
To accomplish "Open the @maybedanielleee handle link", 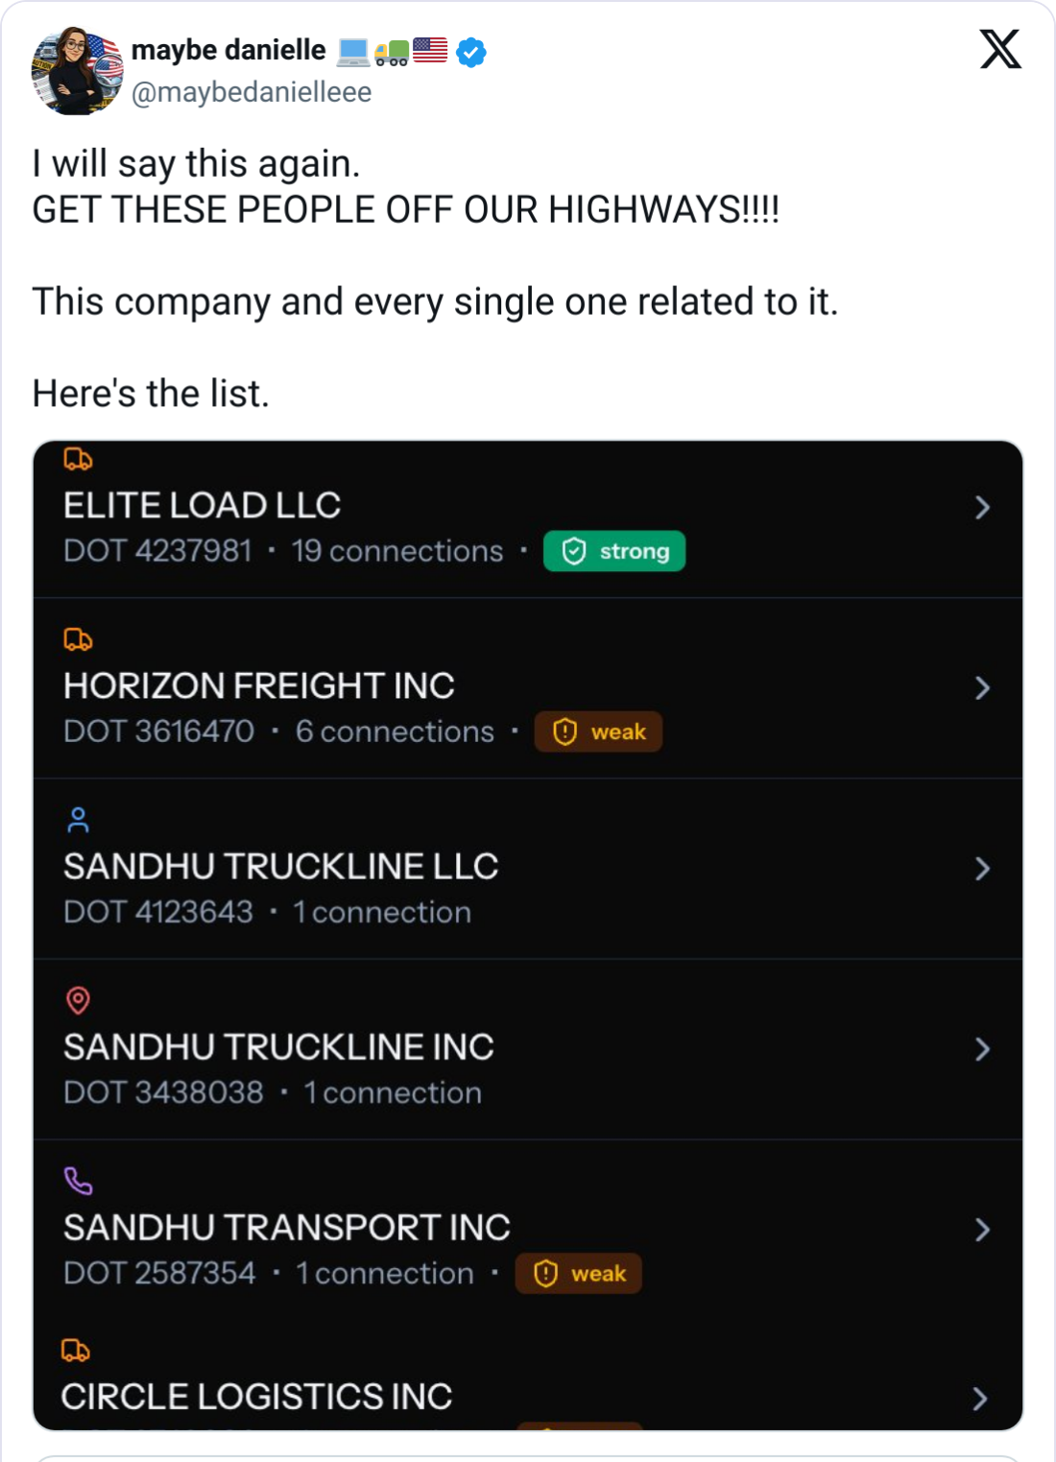I will pos(251,92).
